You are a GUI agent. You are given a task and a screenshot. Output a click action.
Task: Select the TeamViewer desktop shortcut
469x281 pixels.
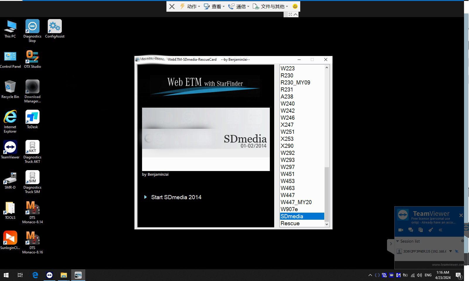coord(10,150)
